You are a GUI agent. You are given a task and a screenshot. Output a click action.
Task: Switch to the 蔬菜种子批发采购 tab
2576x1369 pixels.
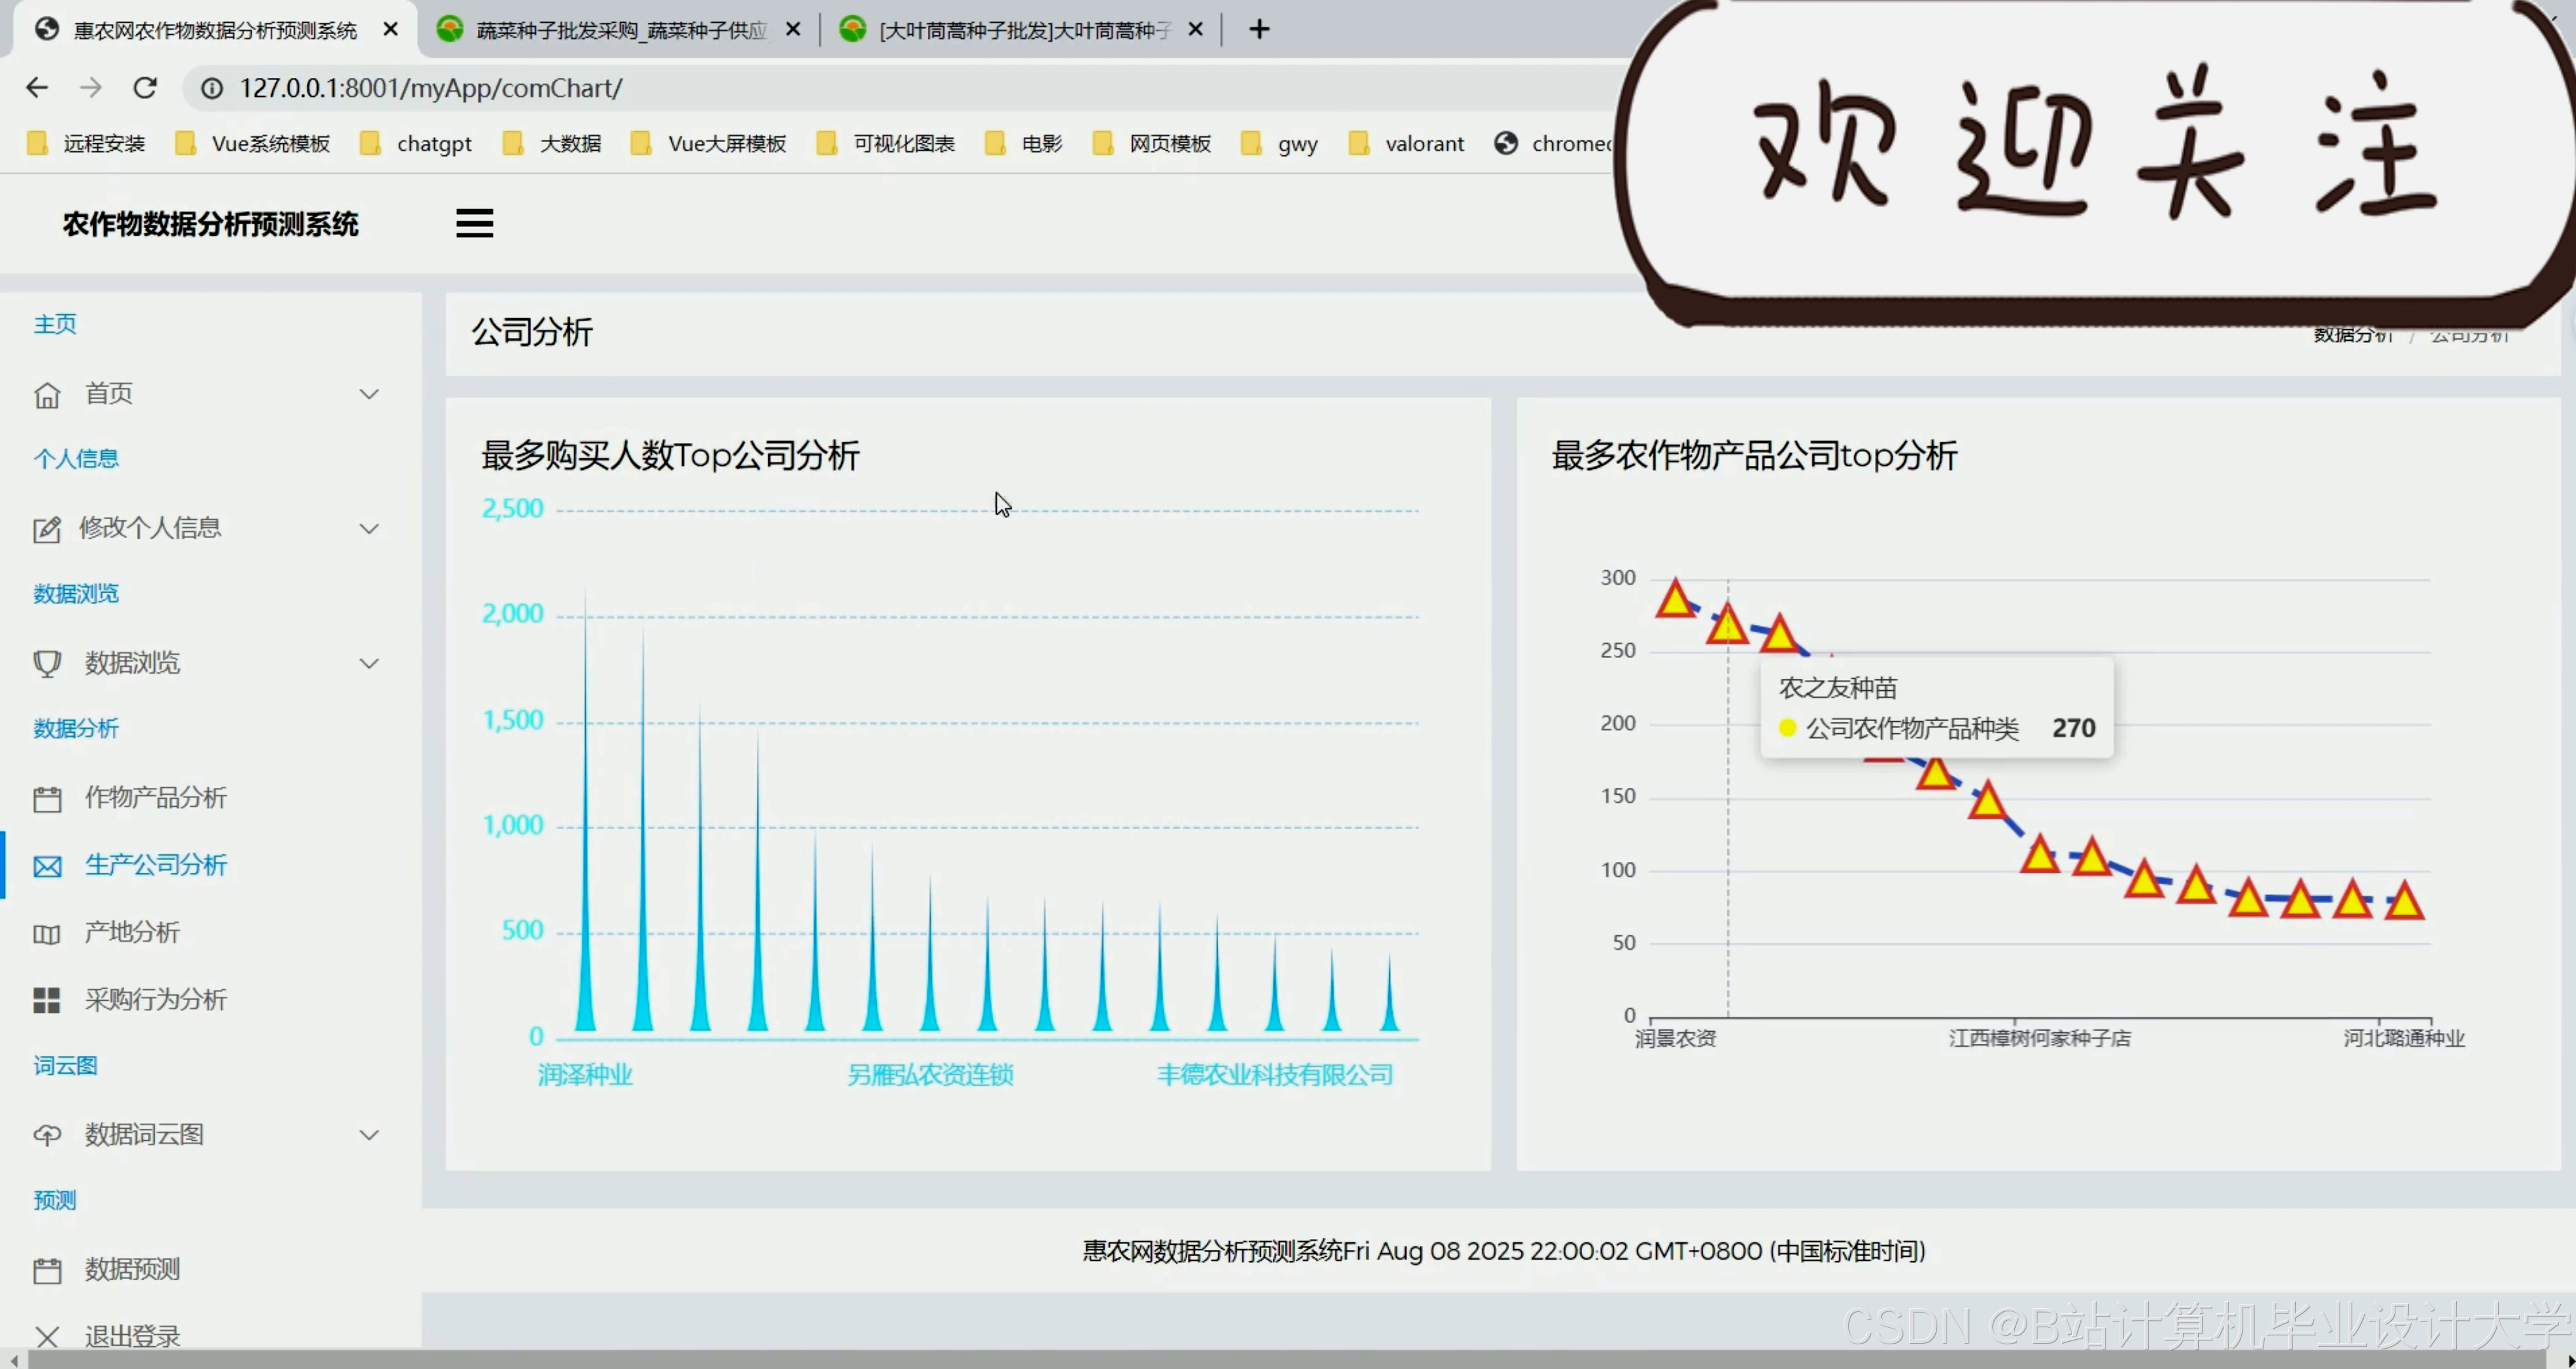pos(620,30)
